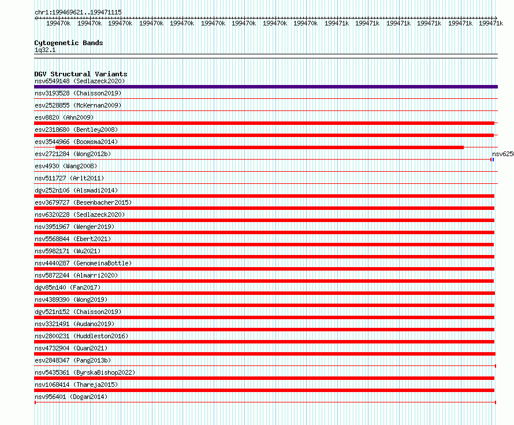Open variant nsv3951967 (Wenger2019)
The height and width of the screenshot is (425, 514).
pyautogui.click(x=75, y=227)
